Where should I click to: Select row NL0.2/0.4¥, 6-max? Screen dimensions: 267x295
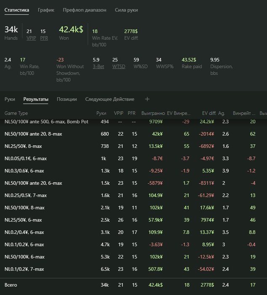pyautogui.click(x=133, y=232)
